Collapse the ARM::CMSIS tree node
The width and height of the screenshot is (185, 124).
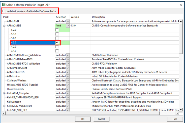click(4, 26)
